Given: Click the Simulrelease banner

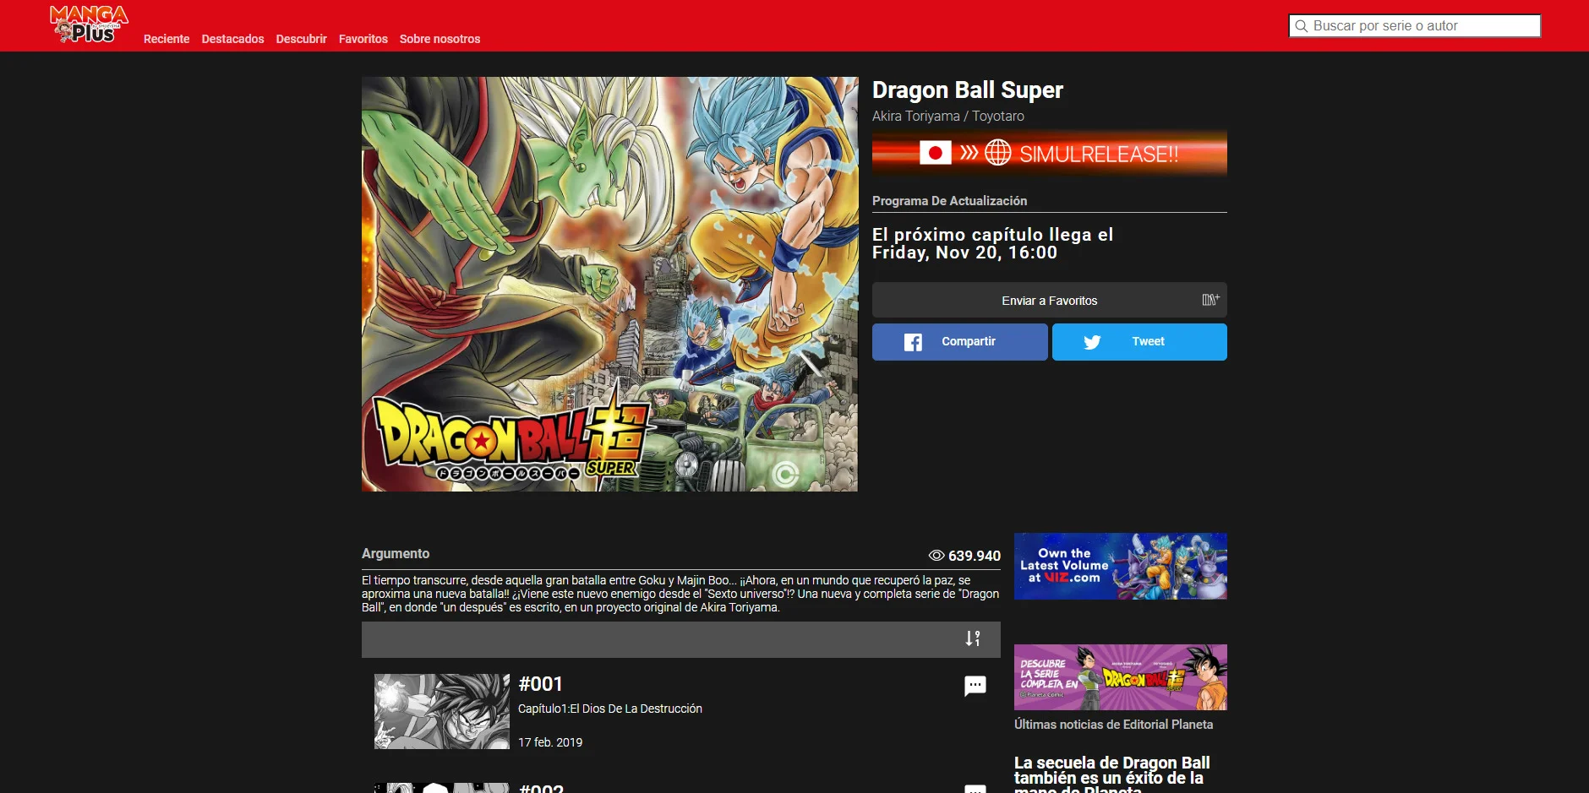Looking at the screenshot, I should 1049,153.
